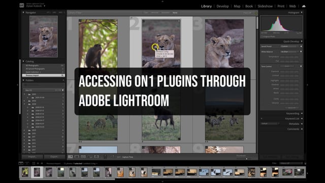Switch to the Book module

pos(249,6)
